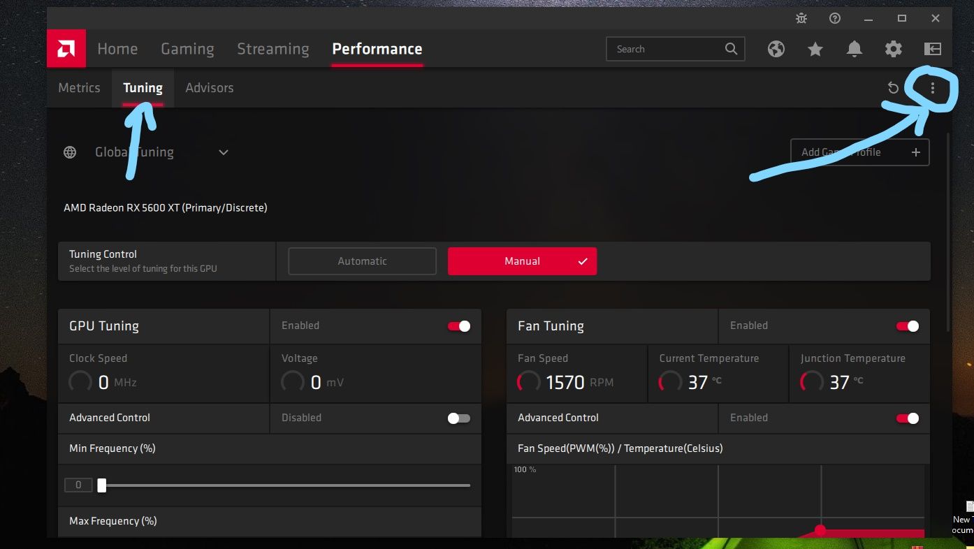This screenshot has width=974, height=549.
Task: Click the AMD Radeon RX 5600 XT label
Action: [166, 207]
